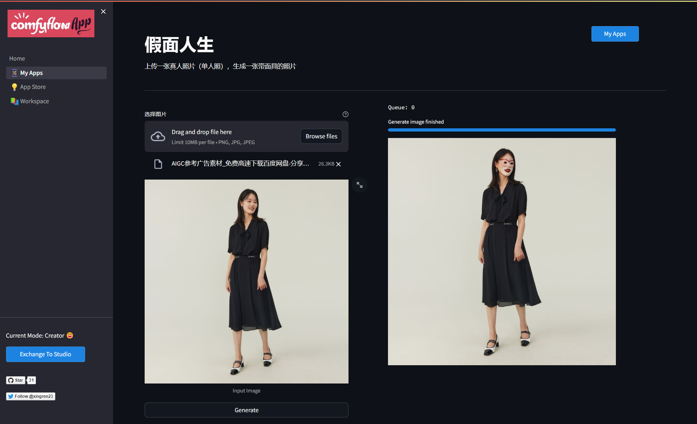The width and height of the screenshot is (697, 424).
Task: Open the Home page in sidebar
Action: pos(17,58)
